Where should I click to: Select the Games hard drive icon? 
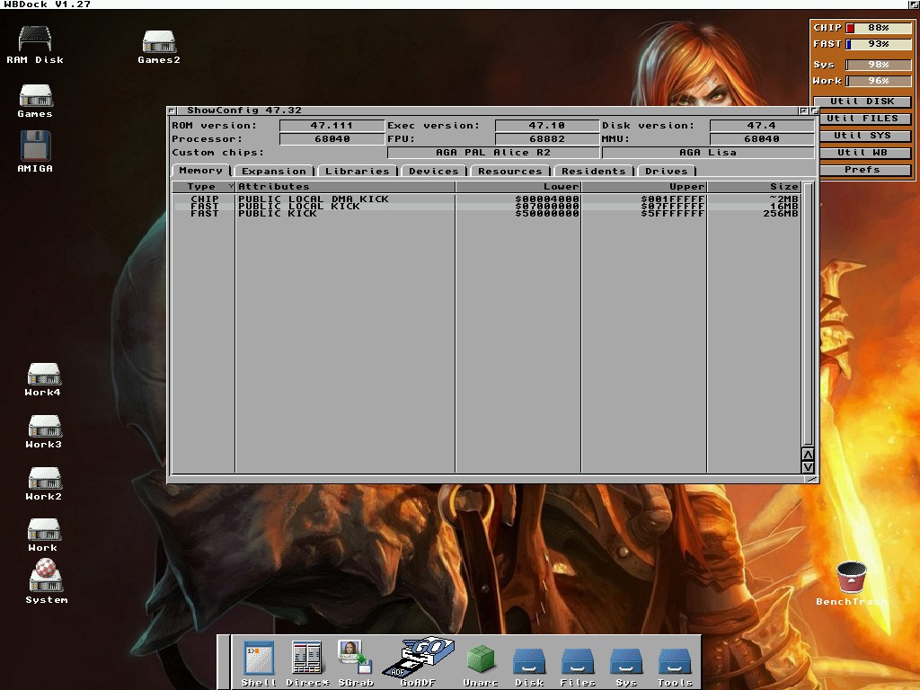(x=35, y=101)
